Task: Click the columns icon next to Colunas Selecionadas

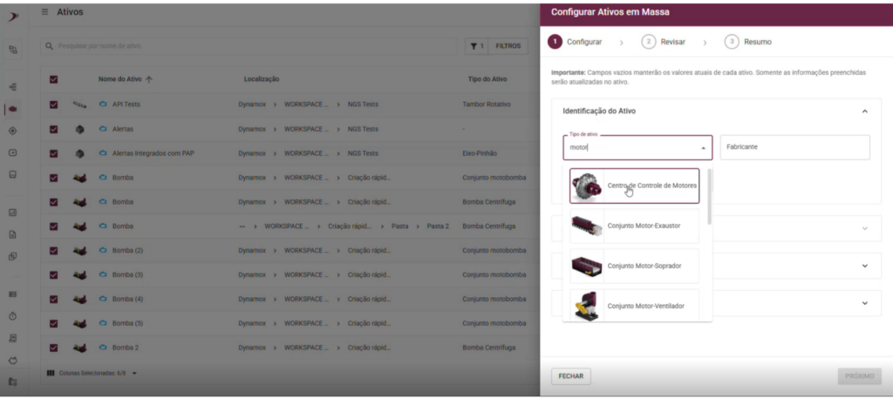Action: pos(51,373)
